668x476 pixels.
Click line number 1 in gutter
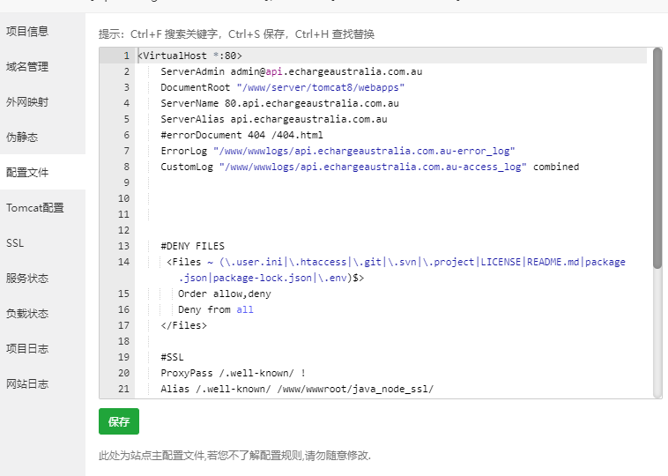[x=126, y=56]
